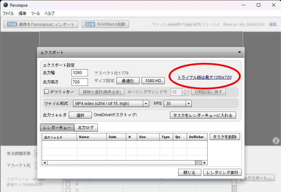Open the ツール menu
Viewport: 281px width, 192px height.
pyautogui.click(x=35, y=14)
